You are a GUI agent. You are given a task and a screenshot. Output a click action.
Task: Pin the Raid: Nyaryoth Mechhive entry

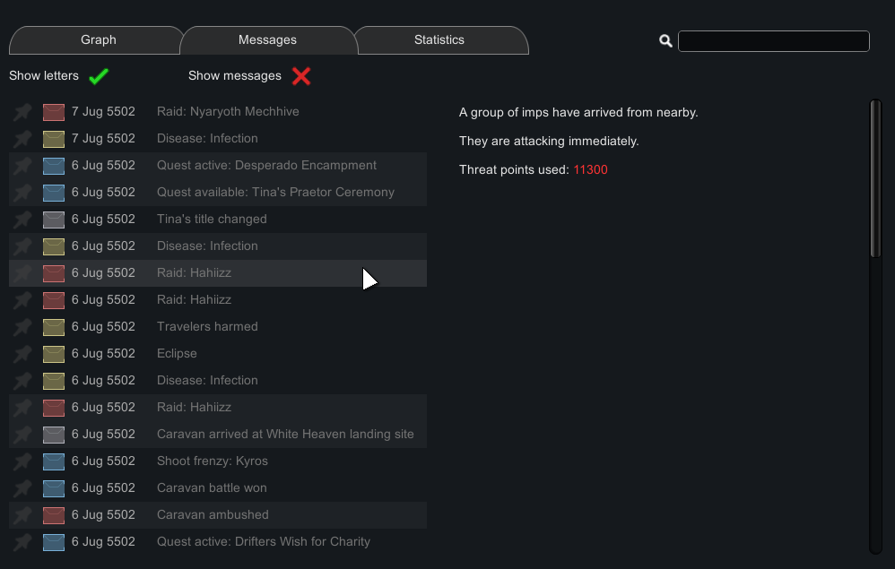(x=22, y=112)
